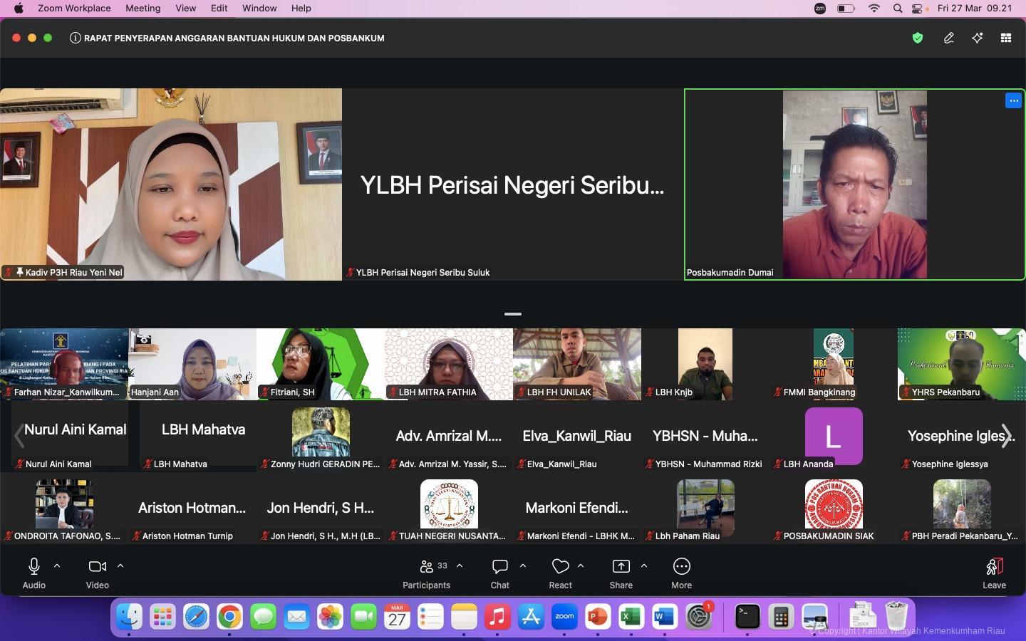Expand the audio settings arrow
This screenshot has height=641, width=1026.
point(57,566)
